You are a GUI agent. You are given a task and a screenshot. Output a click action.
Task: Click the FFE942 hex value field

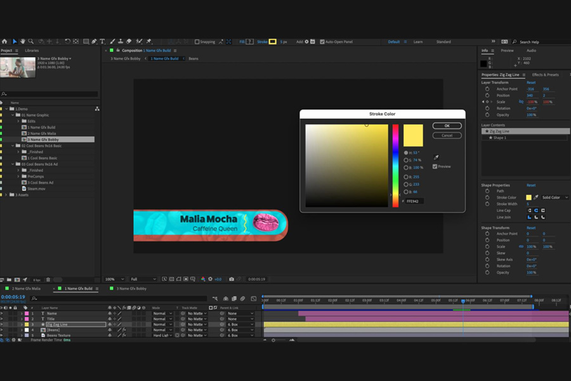(x=416, y=201)
